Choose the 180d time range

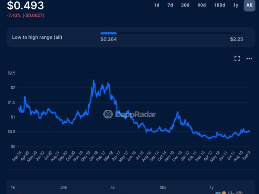point(219,5)
